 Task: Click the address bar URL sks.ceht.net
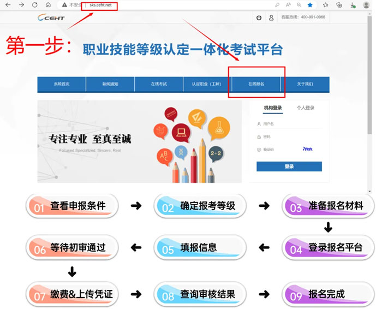[x=100, y=5]
